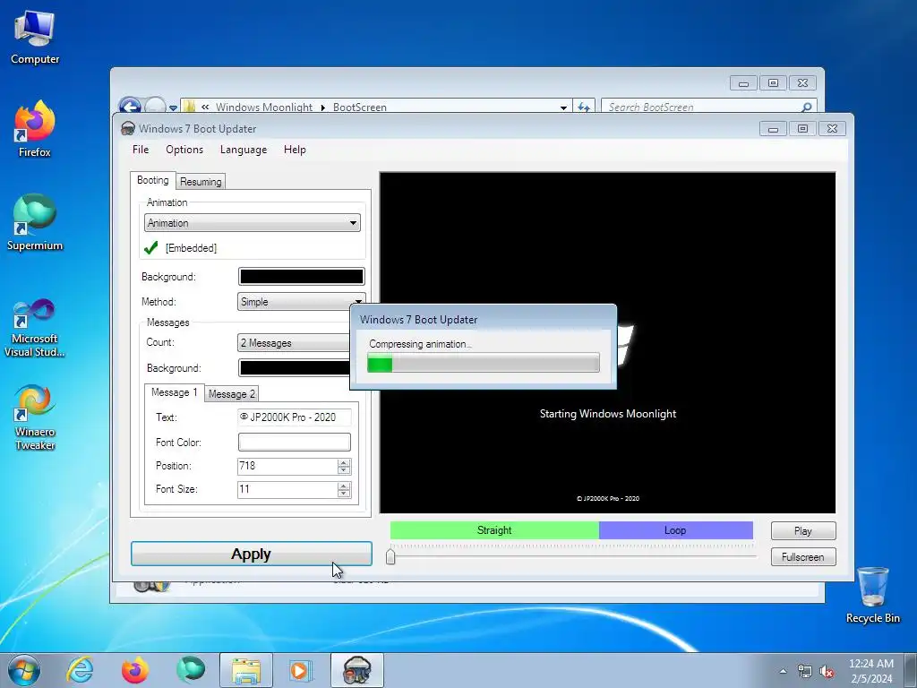
Task: Open the Explorer recent pages dropdown arrow
Action: tap(173, 108)
